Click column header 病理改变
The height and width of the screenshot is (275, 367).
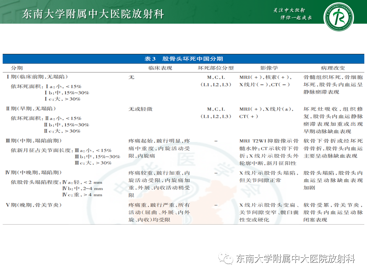tap(333, 68)
